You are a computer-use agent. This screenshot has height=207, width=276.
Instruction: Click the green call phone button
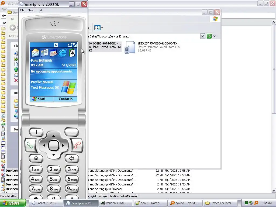coord(30,145)
